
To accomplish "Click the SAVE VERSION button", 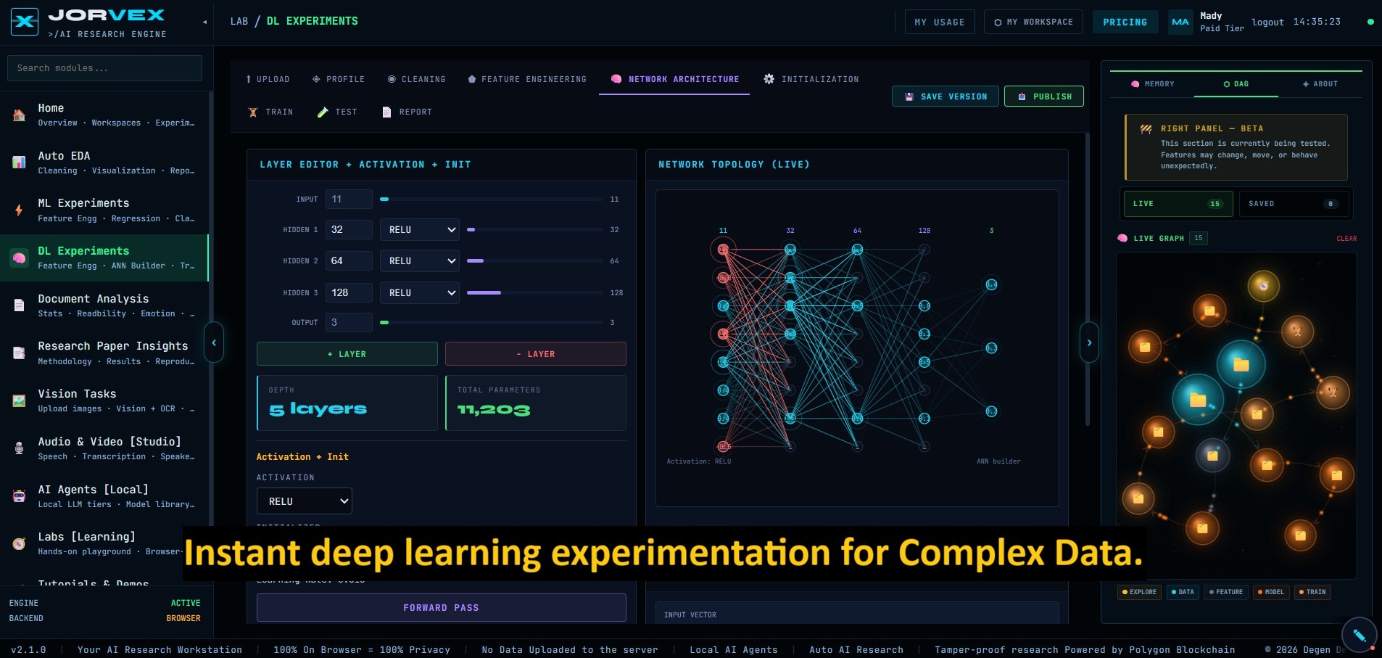I will [946, 96].
